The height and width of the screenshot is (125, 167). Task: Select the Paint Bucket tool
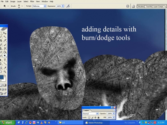click(x=5, y=52)
